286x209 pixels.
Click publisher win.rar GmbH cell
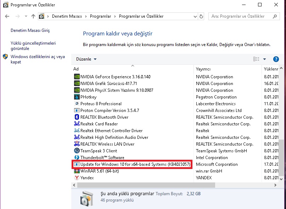coord(209,171)
